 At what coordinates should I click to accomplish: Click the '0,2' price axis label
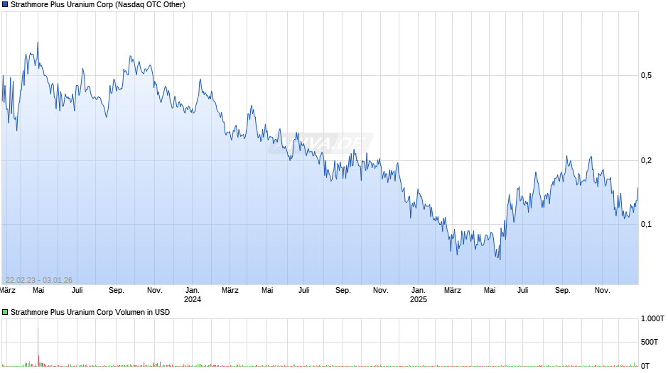646,160
